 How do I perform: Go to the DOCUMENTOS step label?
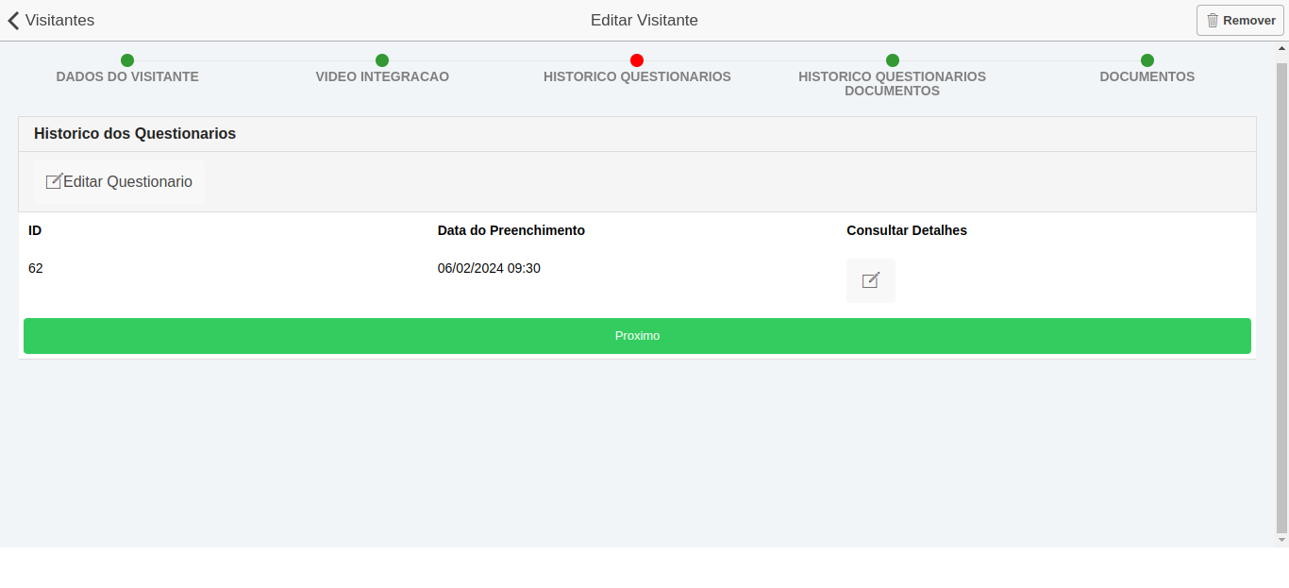click(x=1147, y=76)
